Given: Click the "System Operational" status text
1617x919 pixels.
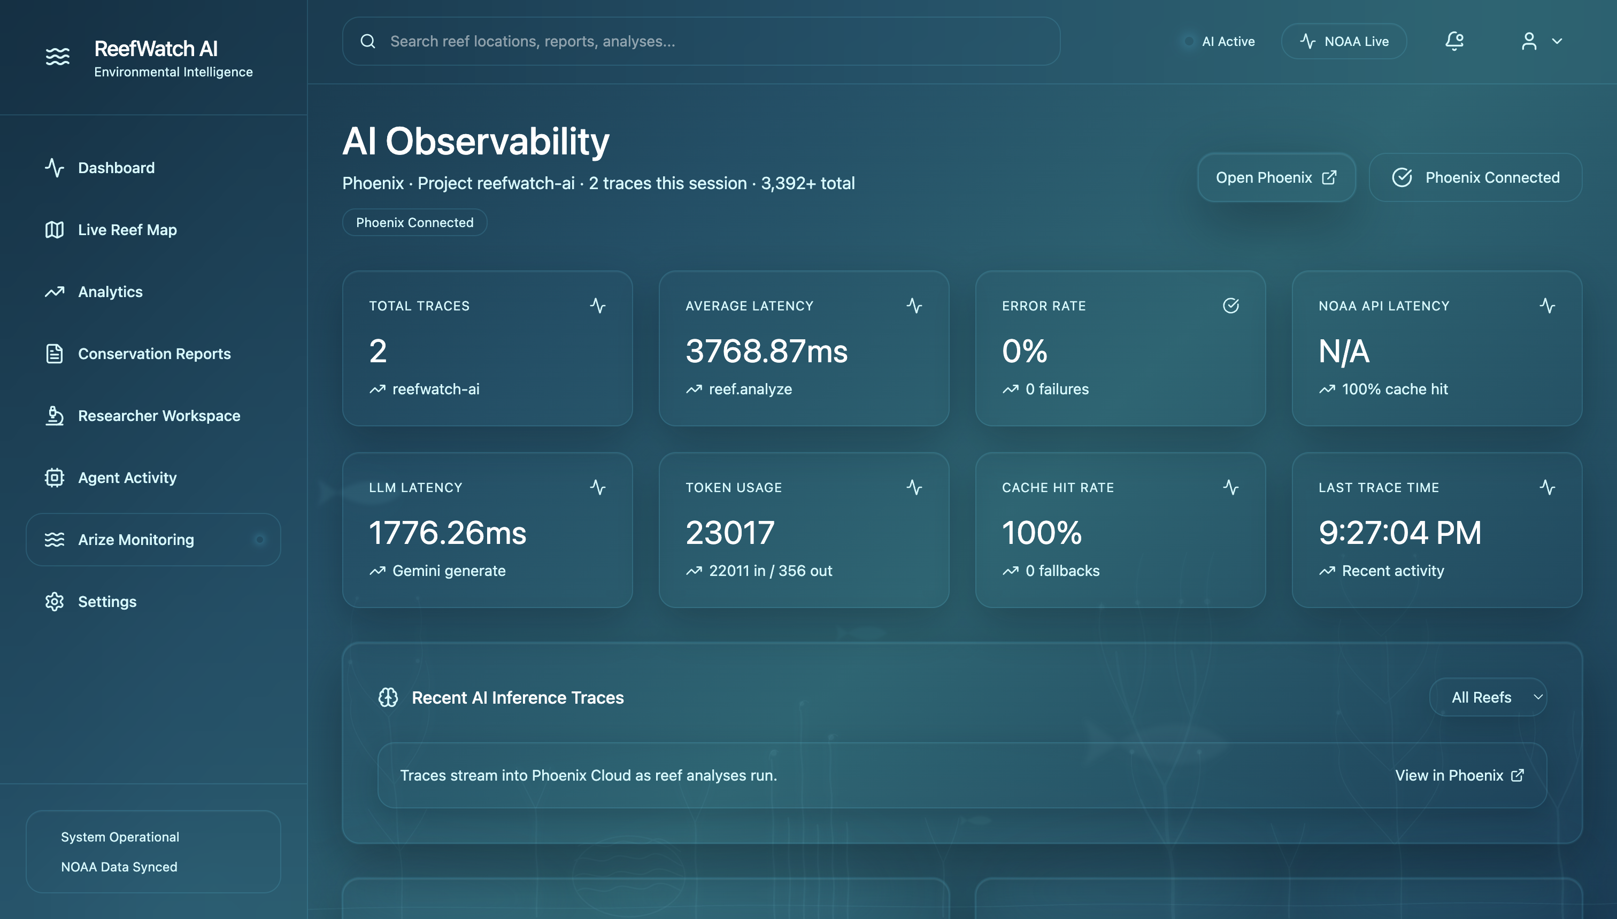Looking at the screenshot, I should [x=120, y=837].
